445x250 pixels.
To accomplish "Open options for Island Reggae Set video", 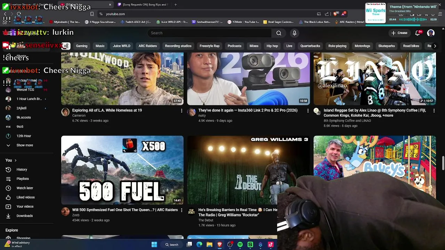I will click(434, 110).
